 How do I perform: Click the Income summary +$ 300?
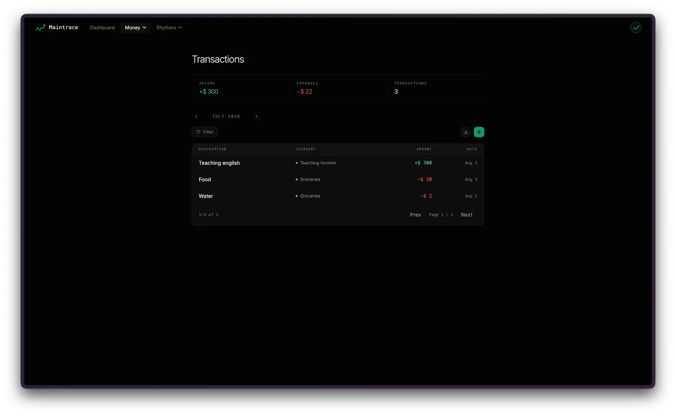tap(209, 92)
